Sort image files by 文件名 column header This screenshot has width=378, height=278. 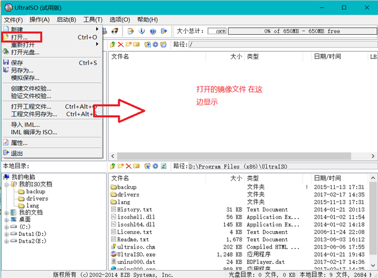pyautogui.click(x=158, y=57)
